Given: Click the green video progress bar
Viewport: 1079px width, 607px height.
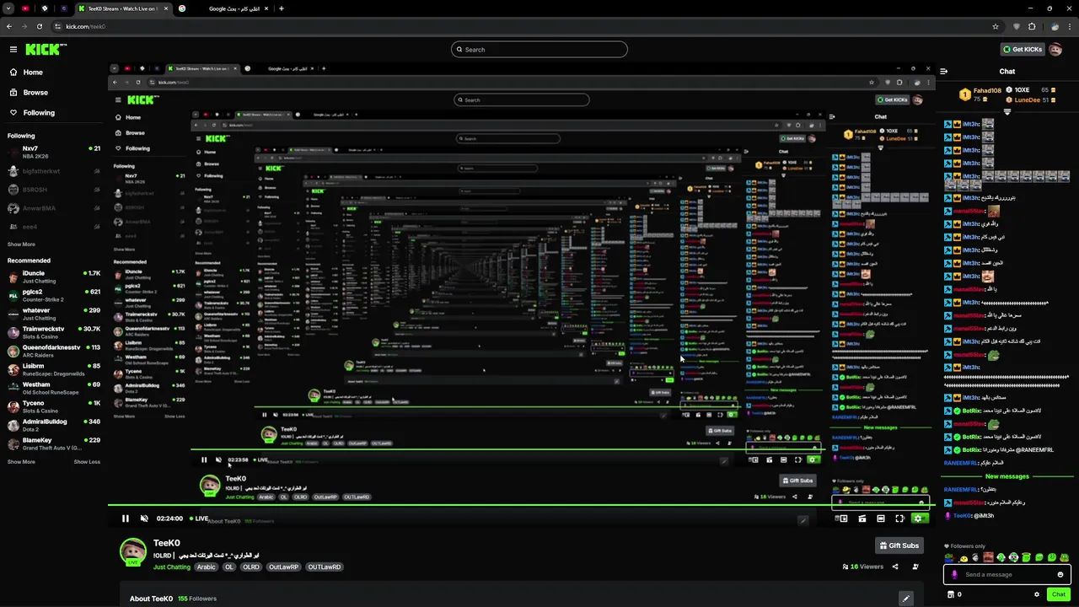Looking at the screenshot, I should [x=521, y=506].
